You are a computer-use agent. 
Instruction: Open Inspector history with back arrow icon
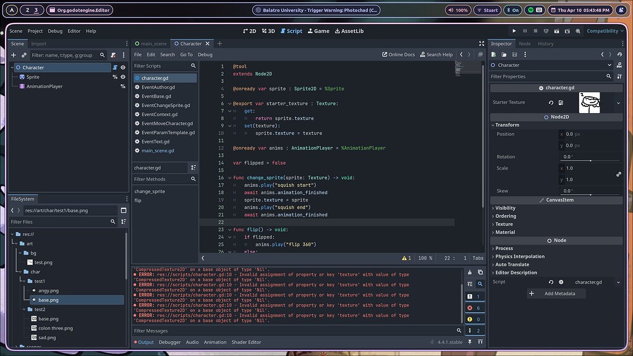pos(602,54)
